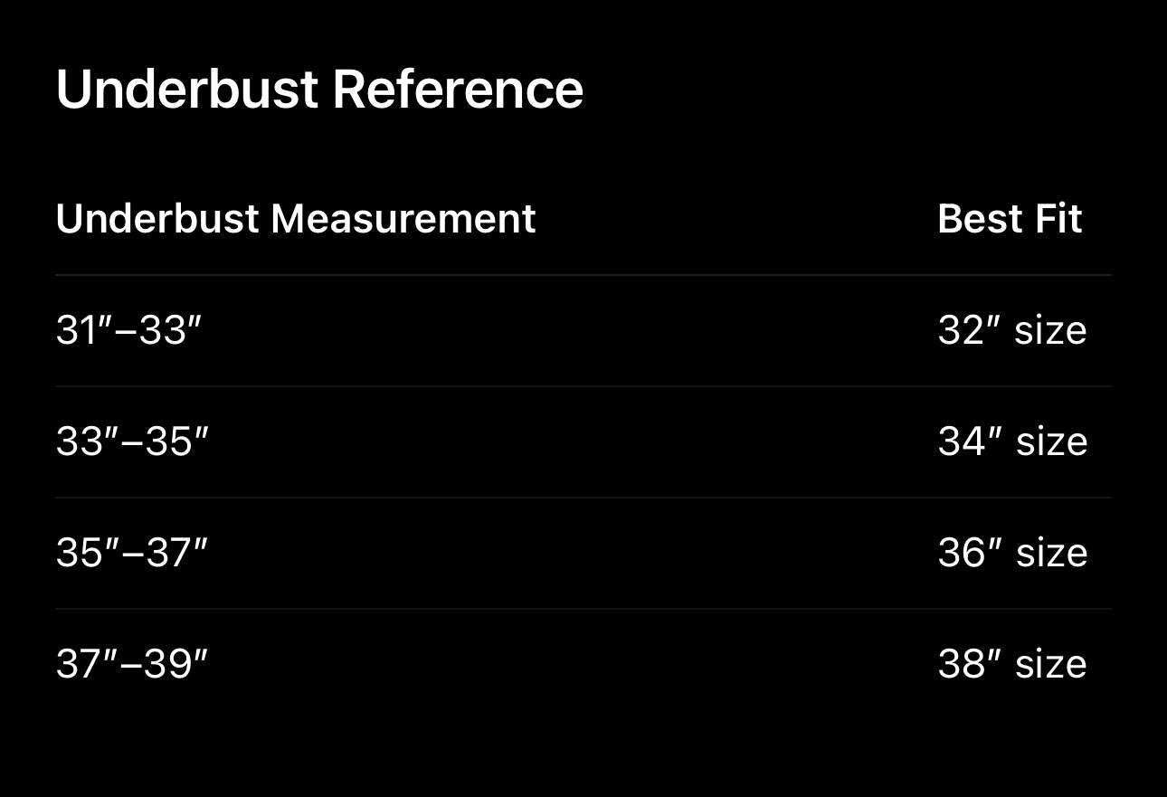Click the word 'Reference' in the title
Viewport: 1167px width, 797px height.
click(x=458, y=90)
